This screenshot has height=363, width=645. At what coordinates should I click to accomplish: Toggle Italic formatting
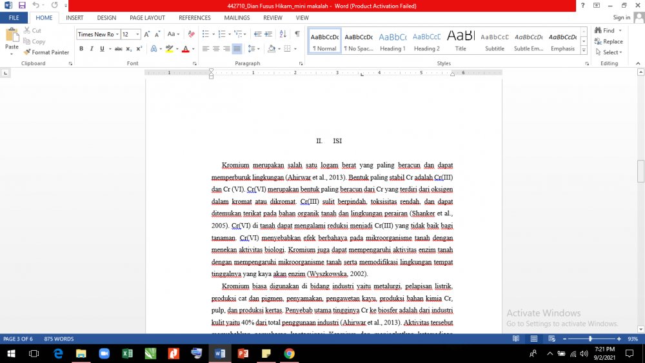point(92,48)
